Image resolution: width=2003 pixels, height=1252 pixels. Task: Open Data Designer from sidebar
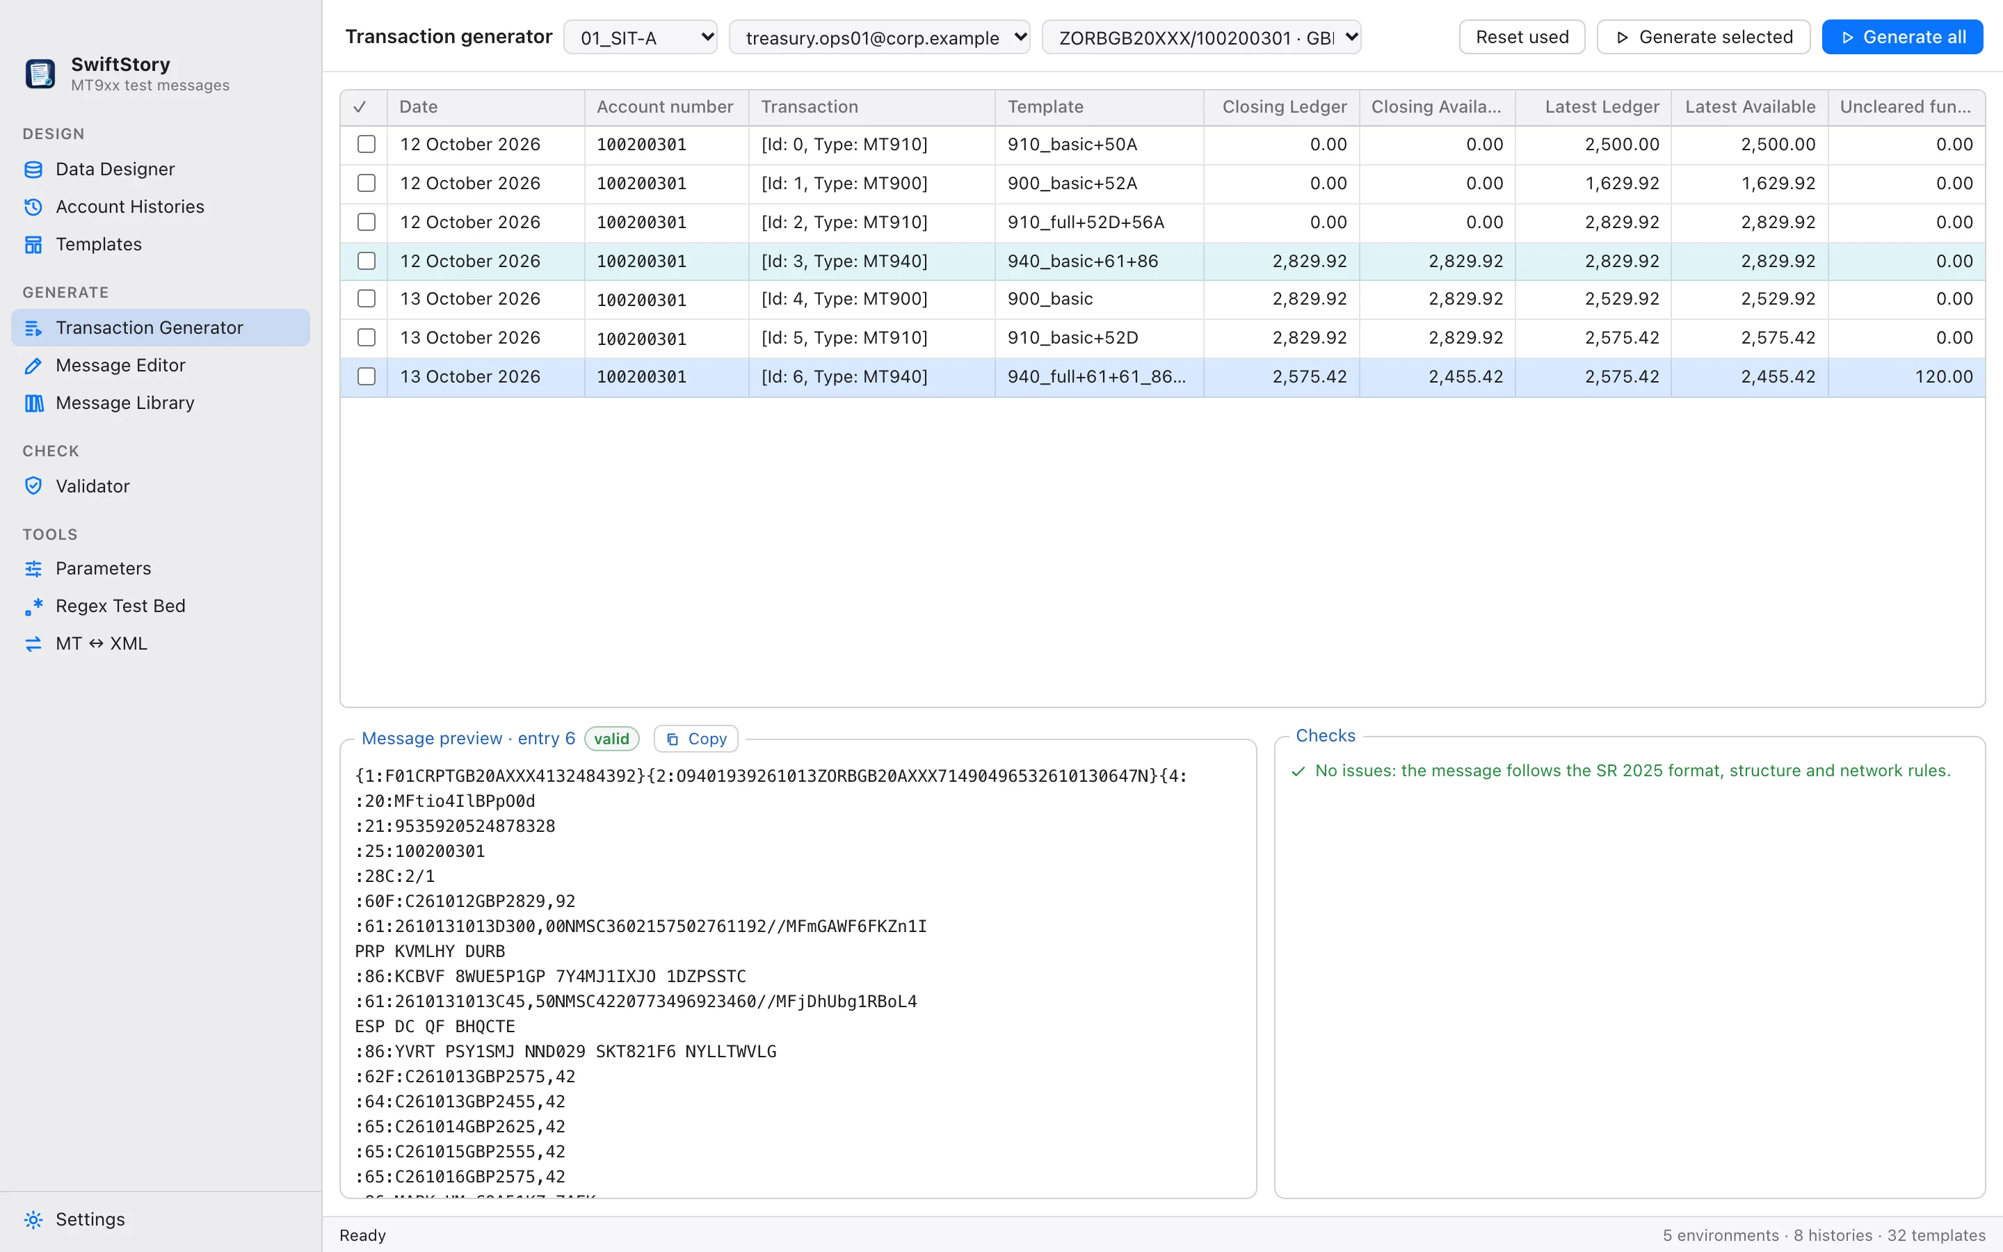point(161,170)
